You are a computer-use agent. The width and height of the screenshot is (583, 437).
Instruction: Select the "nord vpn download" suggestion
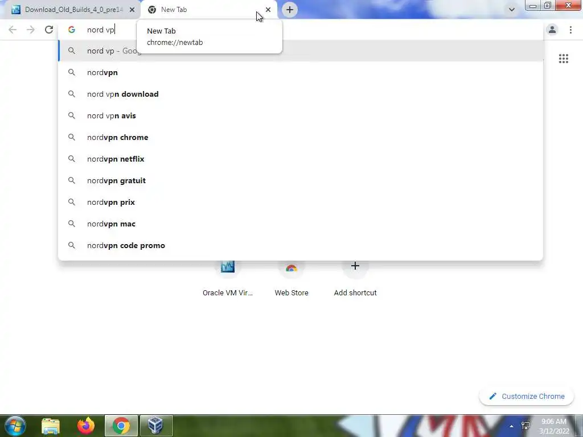click(x=301, y=94)
